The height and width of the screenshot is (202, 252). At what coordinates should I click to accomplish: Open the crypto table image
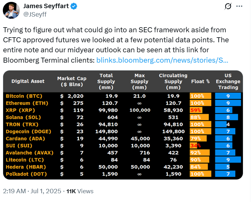pos(123,125)
